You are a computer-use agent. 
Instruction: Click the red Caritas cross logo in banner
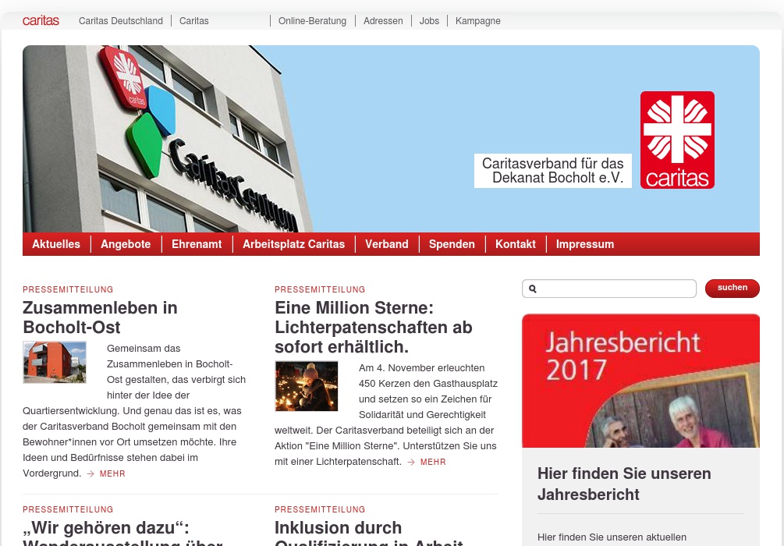point(677,140)
